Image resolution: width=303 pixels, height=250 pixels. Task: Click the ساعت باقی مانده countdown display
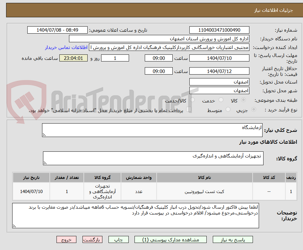tap(73, 58)
